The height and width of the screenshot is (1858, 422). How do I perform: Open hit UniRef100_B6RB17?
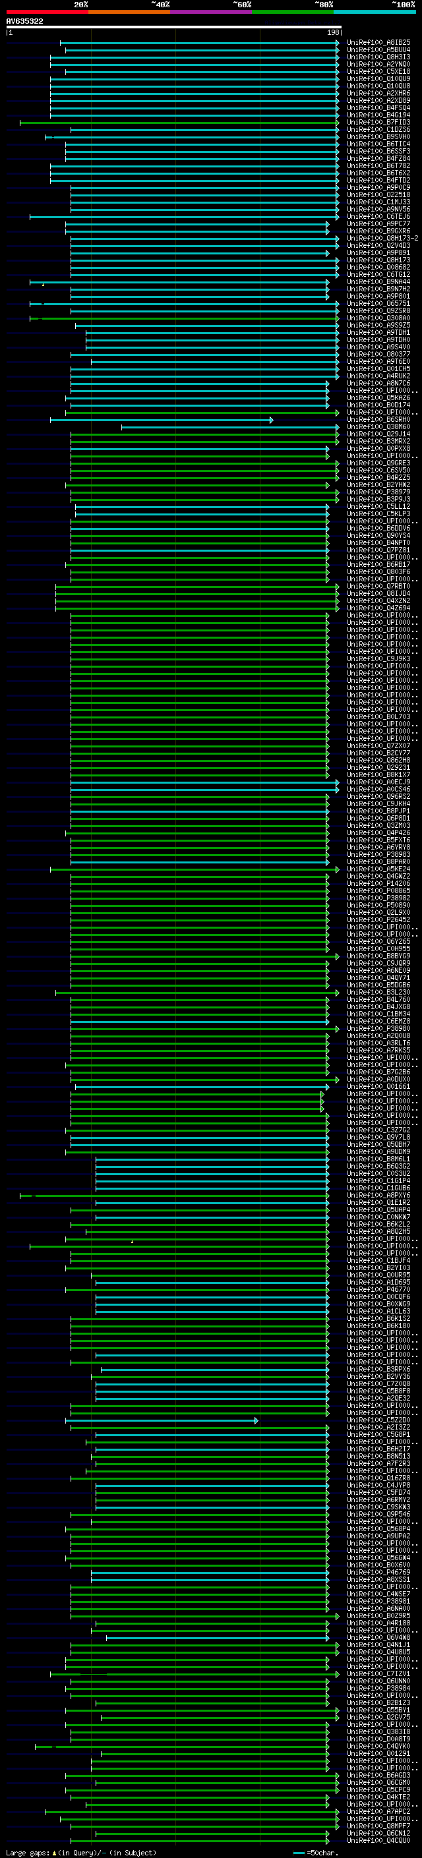[x=378, y=565]
